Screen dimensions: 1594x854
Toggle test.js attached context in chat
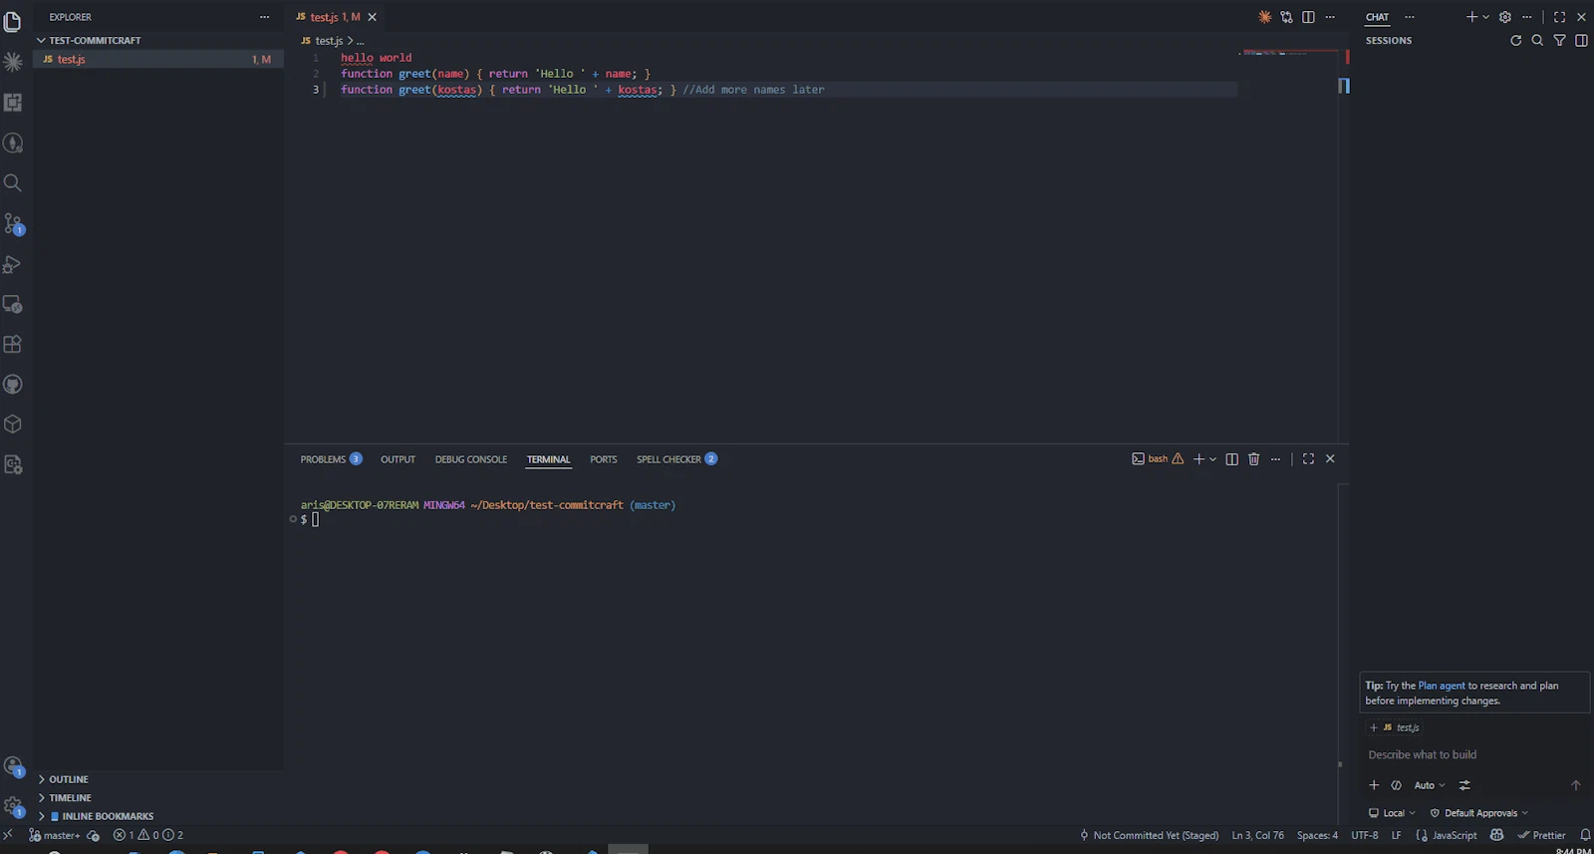(x=1395, y=727)
